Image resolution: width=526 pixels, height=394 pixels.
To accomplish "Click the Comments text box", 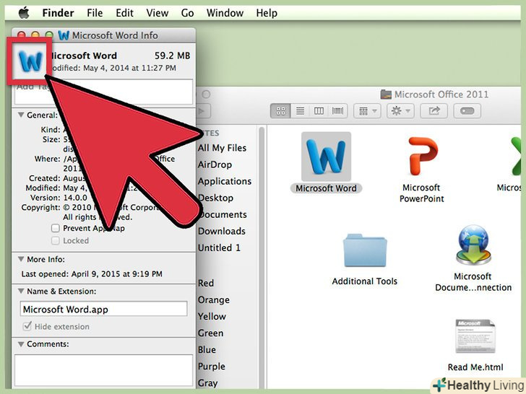I will coord(103,370).
